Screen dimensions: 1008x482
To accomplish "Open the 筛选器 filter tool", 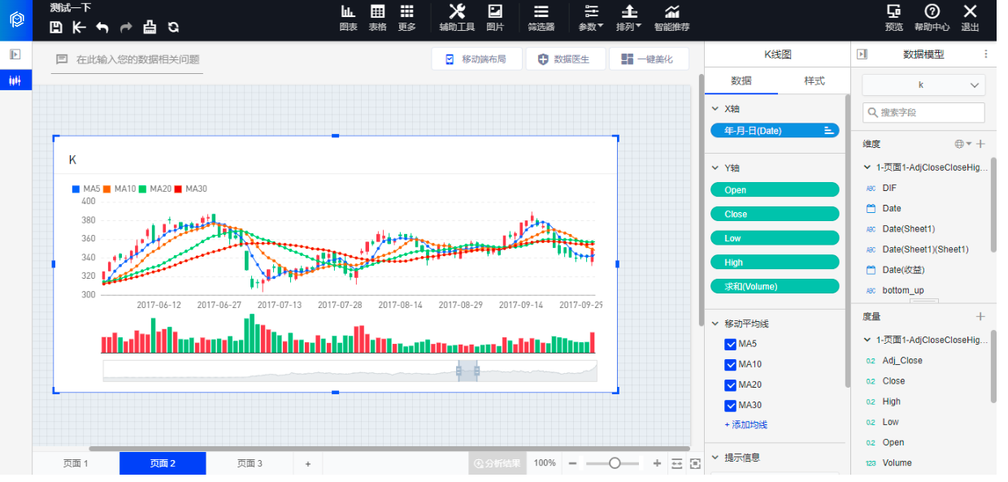I will [x=541, y=18].
